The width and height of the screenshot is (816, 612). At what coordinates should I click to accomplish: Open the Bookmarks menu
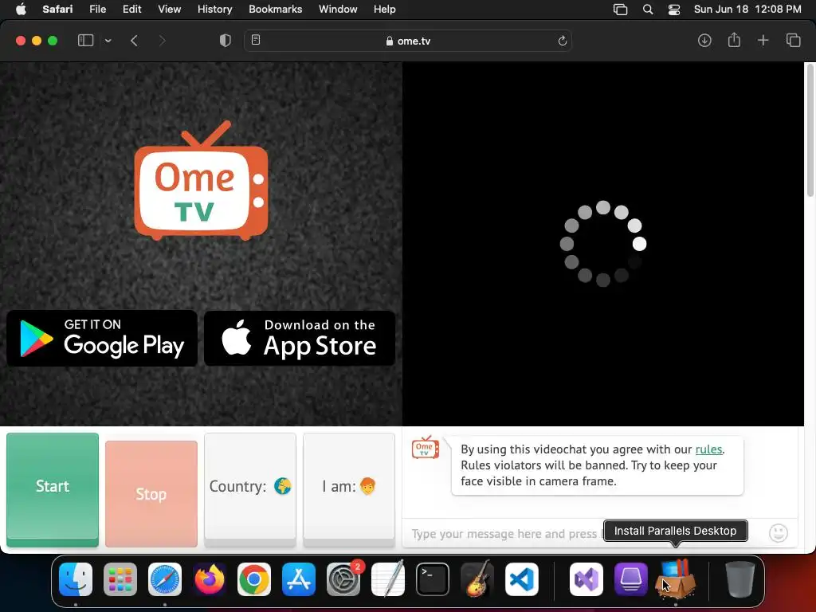point(275,9)
